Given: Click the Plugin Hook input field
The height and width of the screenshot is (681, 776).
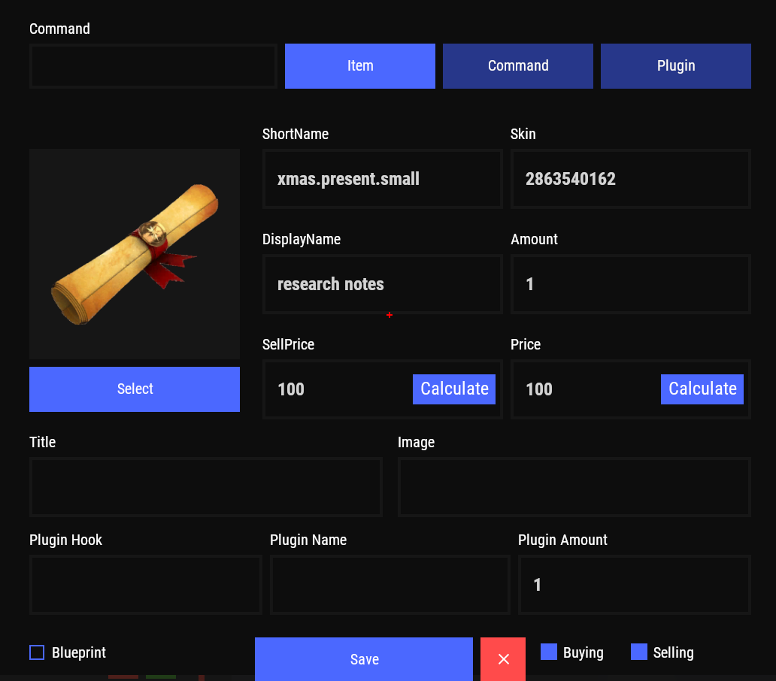Looking at the screenshot, I should pos(146,585).
